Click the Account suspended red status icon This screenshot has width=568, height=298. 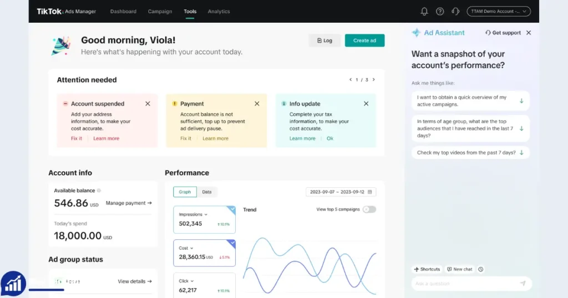click(65, 104)
